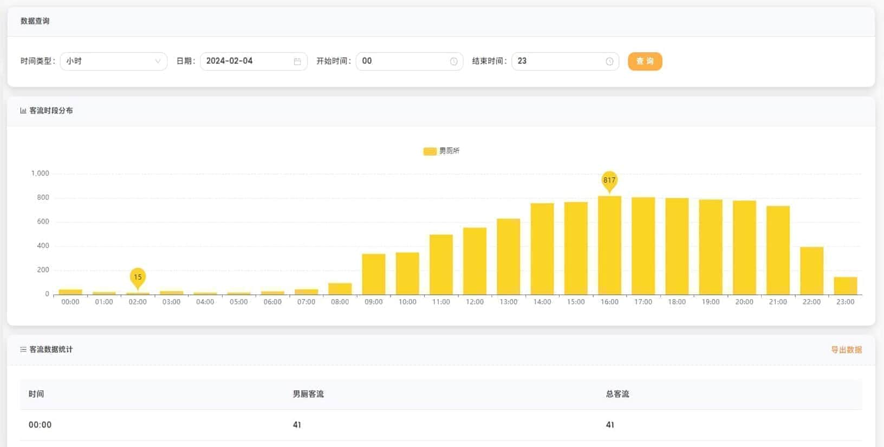884x447 pixels.
Task: Click the 总客流 column header
Action: pyautogui.click(x=617, y=394)
